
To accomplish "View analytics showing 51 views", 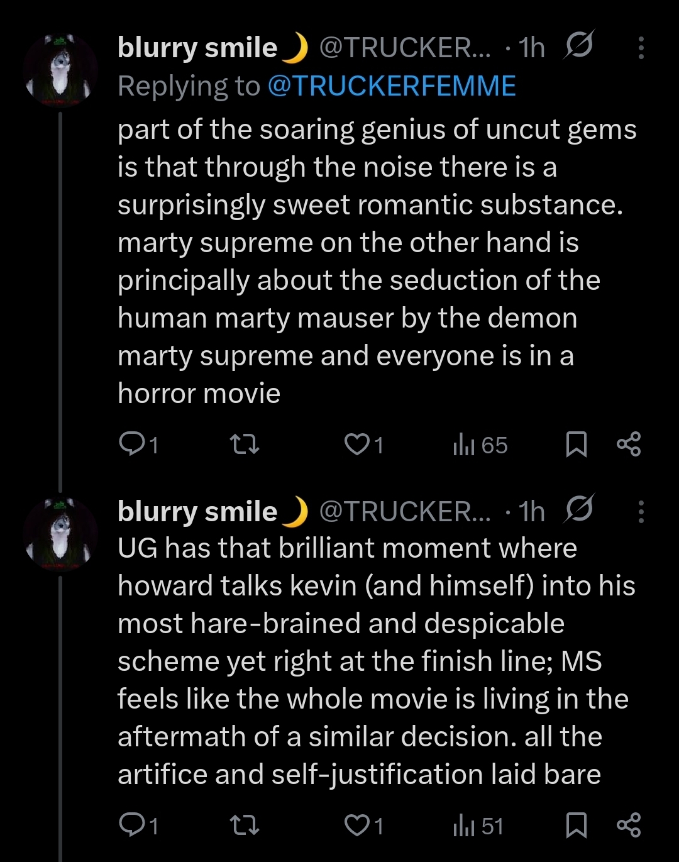I will pos(478,826).
